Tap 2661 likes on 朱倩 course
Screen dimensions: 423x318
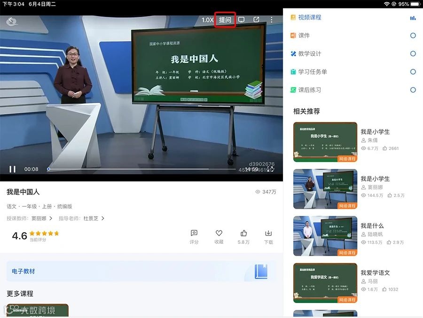[391, 148]
